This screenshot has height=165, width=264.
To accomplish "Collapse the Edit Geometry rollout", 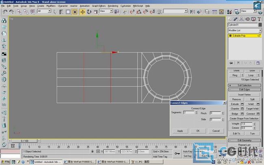I will 245,140.
